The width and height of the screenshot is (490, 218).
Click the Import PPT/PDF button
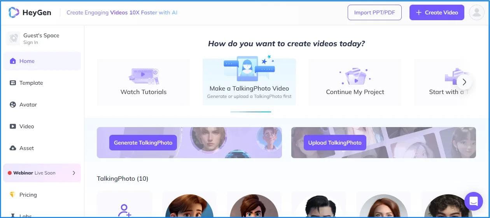[374, 12]
